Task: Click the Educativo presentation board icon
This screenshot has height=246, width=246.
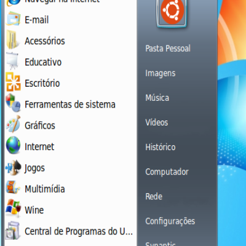Action: (13, 61)
